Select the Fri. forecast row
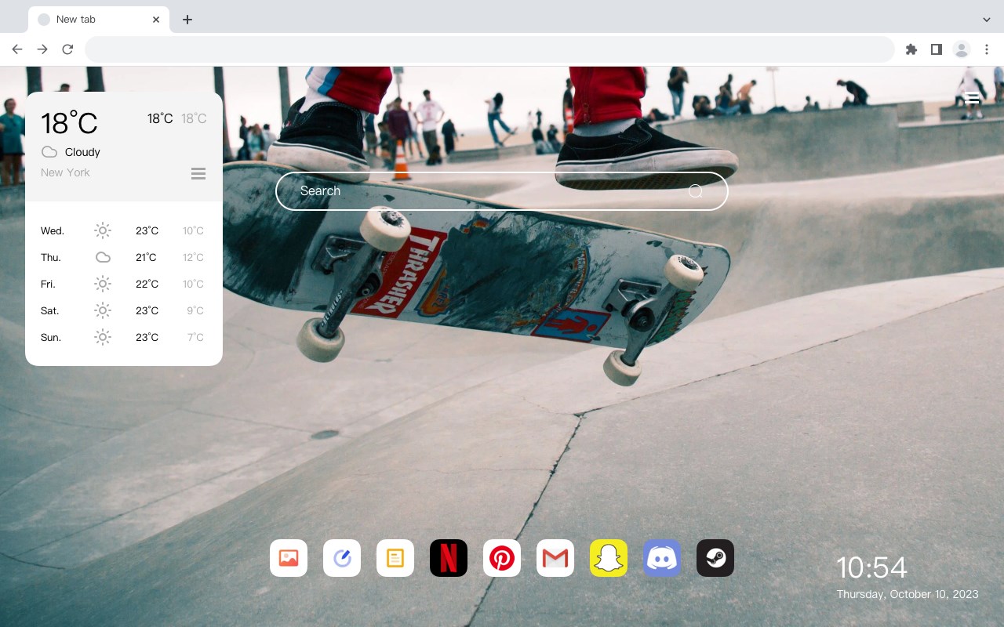 (124, 284)
